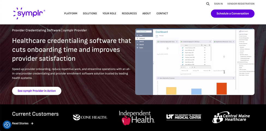
Task: Click the Central Maine Healthcare logo
Action: (x=231, y=117)
